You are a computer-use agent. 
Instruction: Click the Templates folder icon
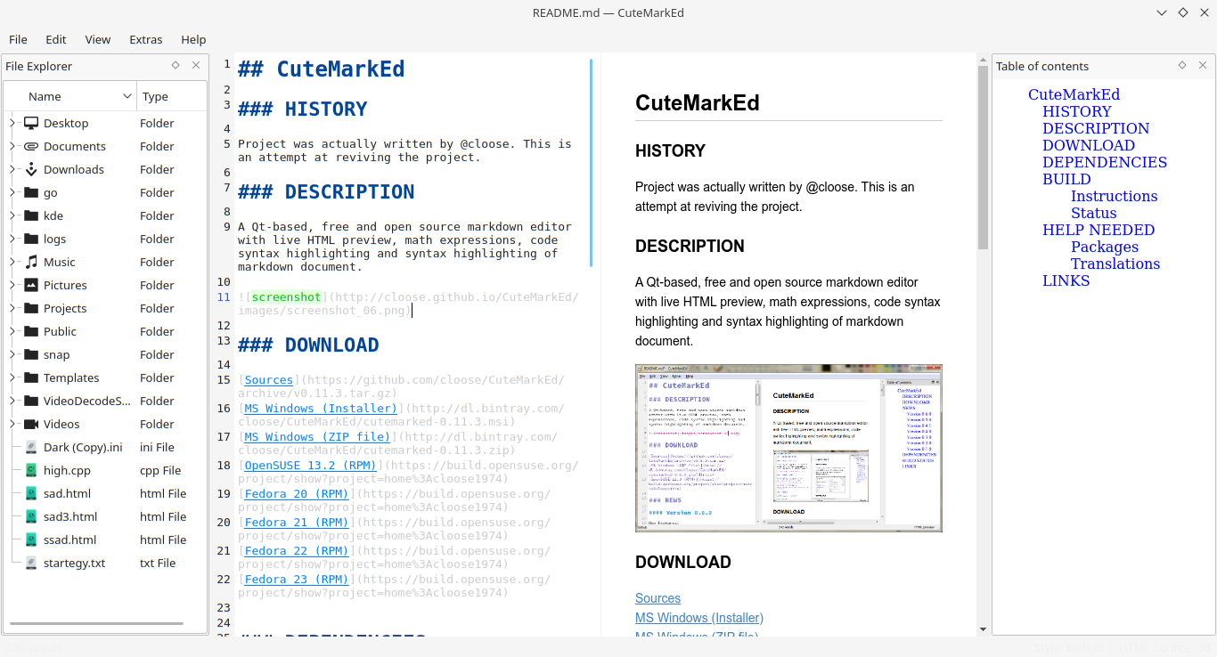[31, 377]
